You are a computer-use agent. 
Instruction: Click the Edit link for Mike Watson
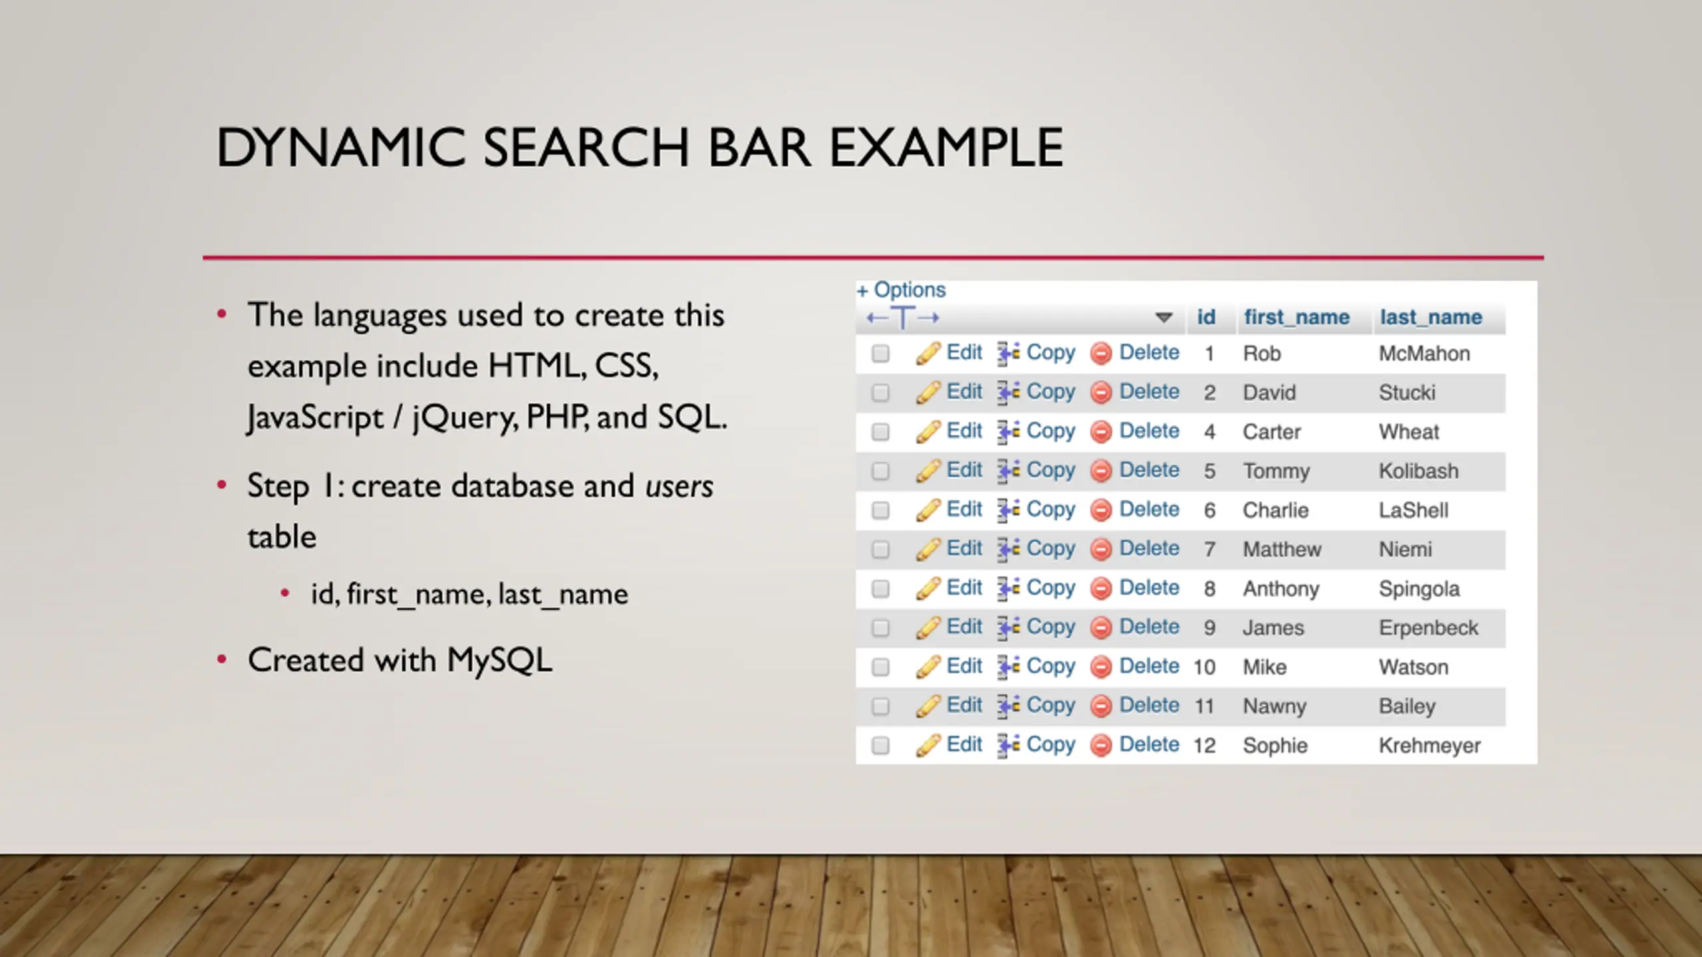tap(964, 666)
